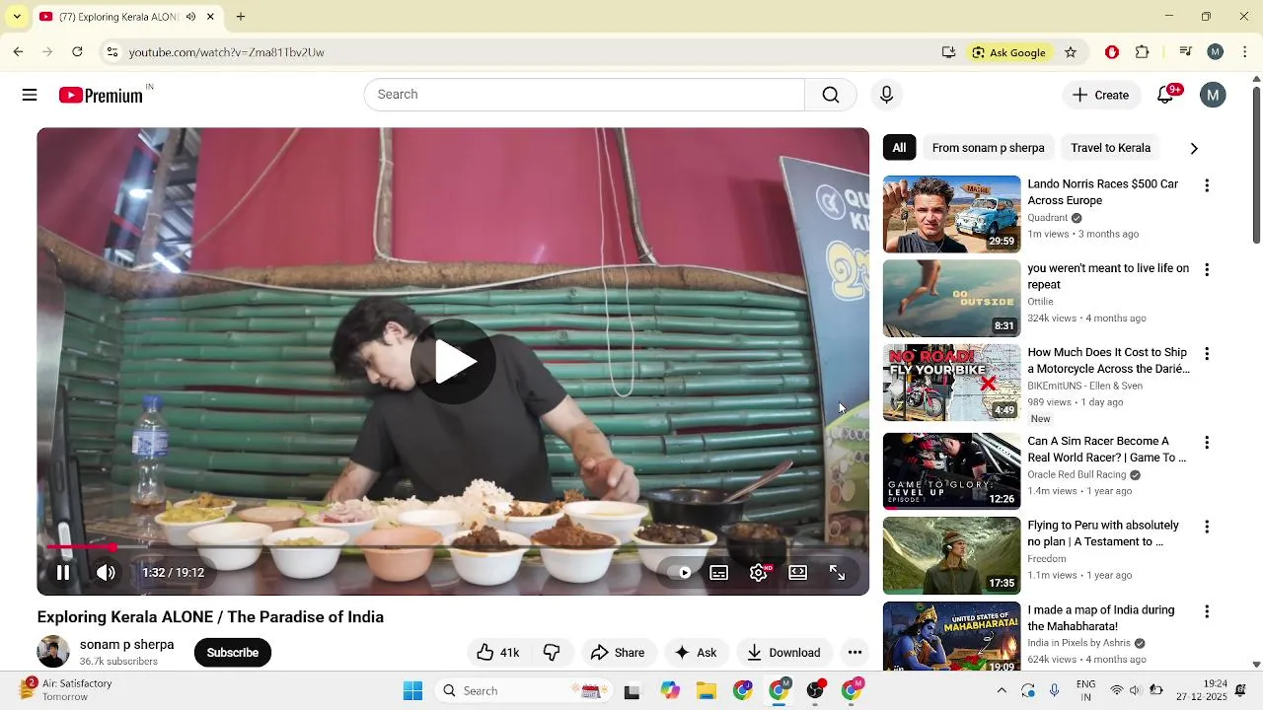
Task: Seek on the red video progress bar
Action: [x=453, y=546]
